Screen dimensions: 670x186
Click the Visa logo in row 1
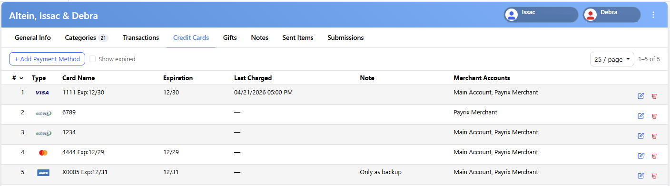[x=42, y=93]
